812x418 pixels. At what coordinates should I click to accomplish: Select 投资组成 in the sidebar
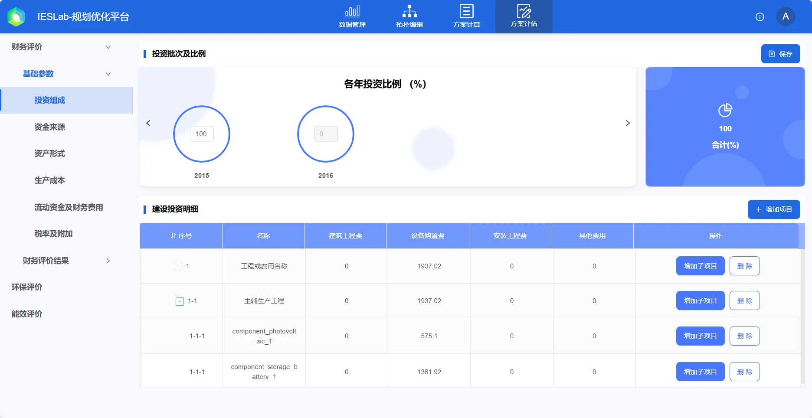(67, 100)
